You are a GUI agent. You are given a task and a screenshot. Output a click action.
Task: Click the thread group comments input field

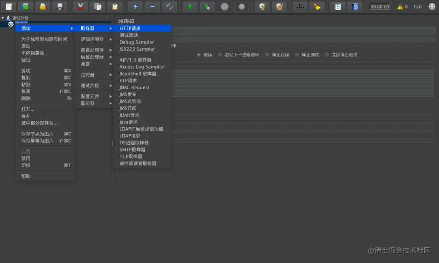coord(303,39)
